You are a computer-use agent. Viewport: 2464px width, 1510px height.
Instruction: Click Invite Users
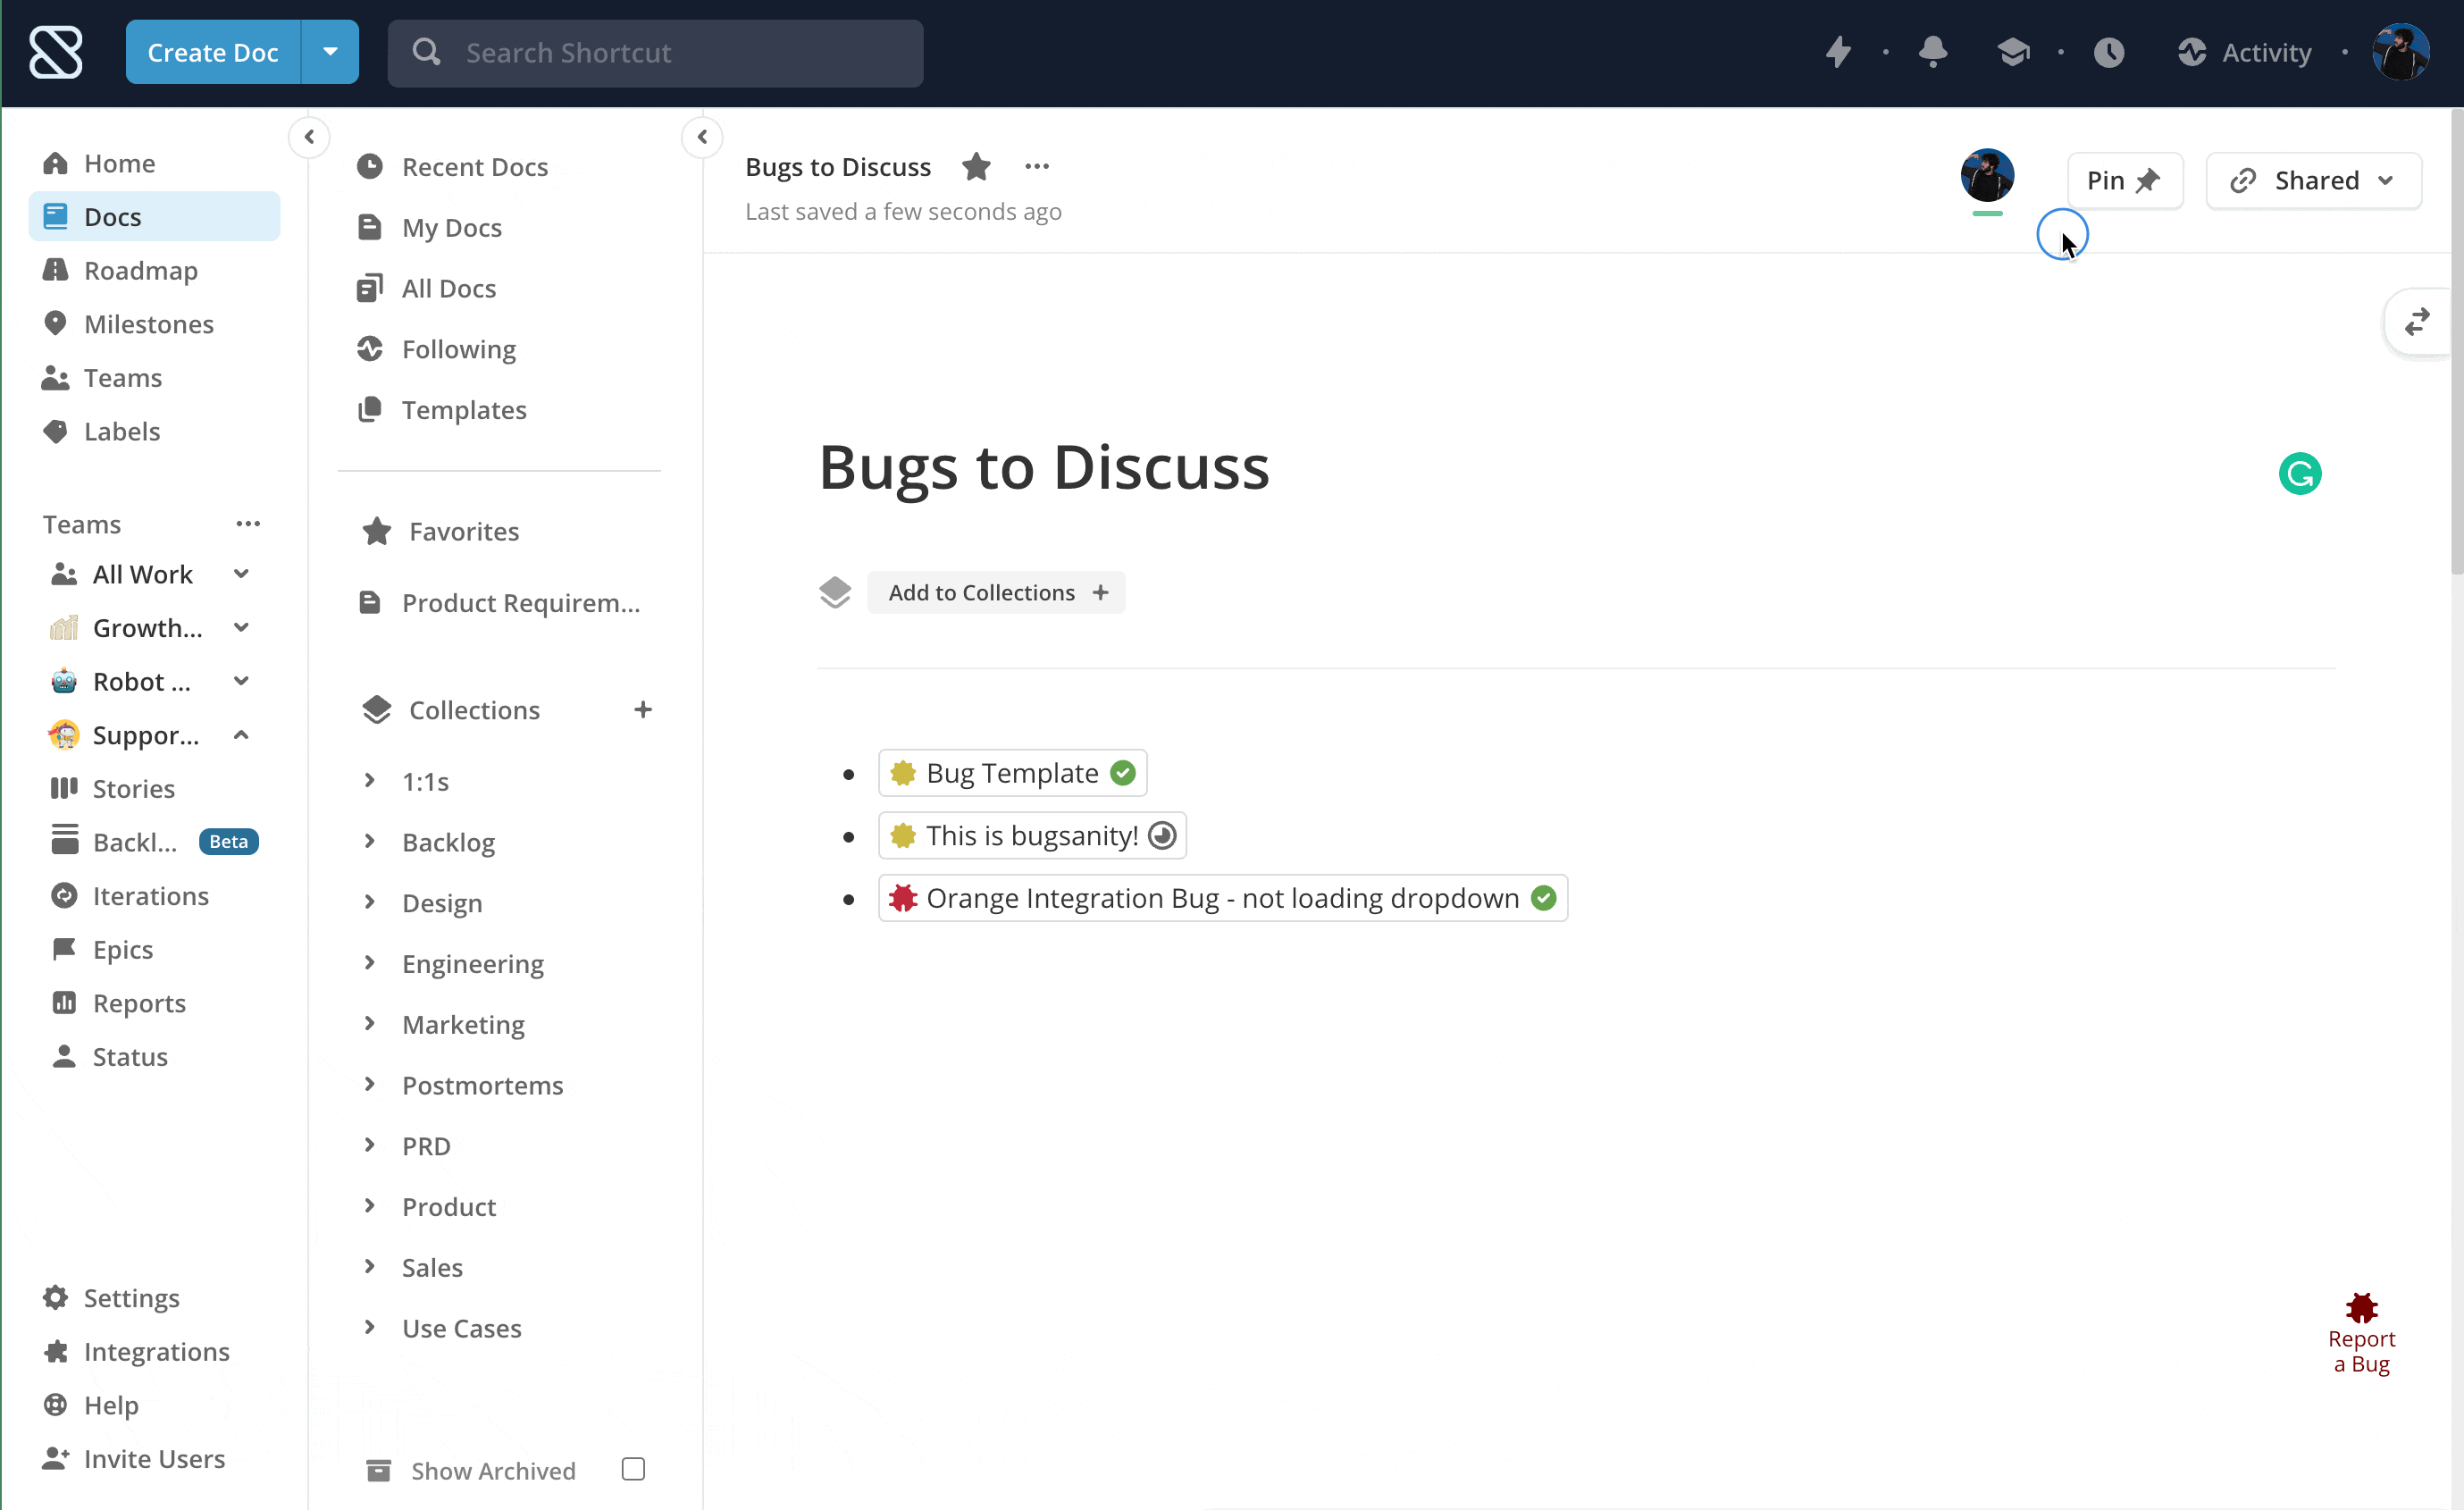[x=155, y=1459]
